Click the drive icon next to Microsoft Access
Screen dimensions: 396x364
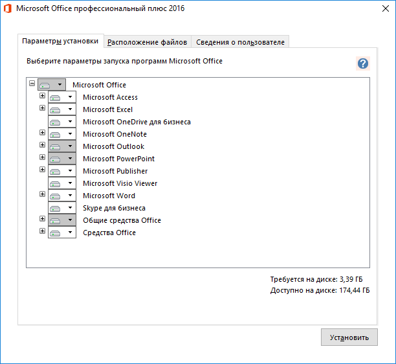[56, 97]
